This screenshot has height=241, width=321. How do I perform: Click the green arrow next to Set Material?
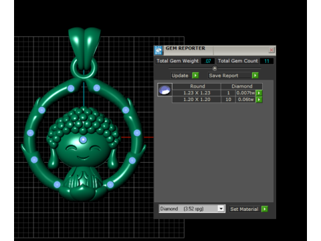(x=265, y=209)
